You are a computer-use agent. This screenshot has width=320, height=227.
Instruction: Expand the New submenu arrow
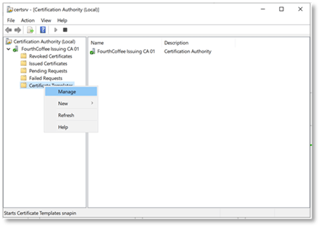tap(92, 103)
